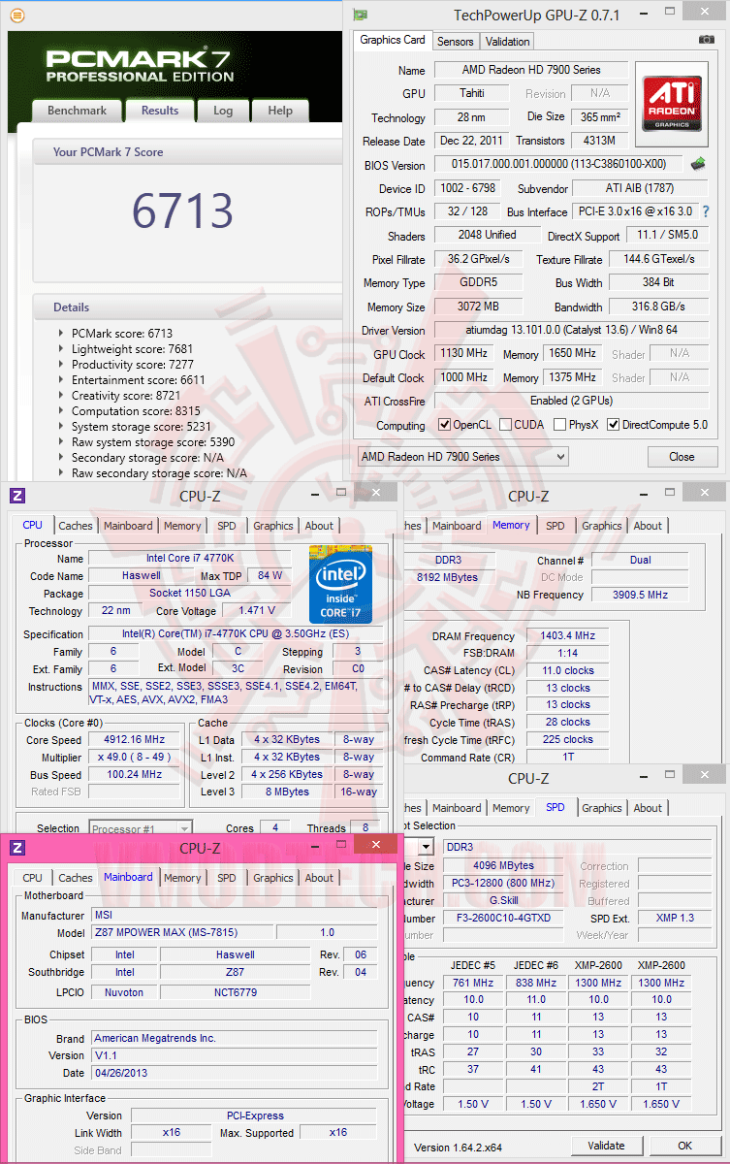Select the SPD tab in CPU-Z SPD window
This screenshot has height=1164, width=730.
[x=555, y=807]
